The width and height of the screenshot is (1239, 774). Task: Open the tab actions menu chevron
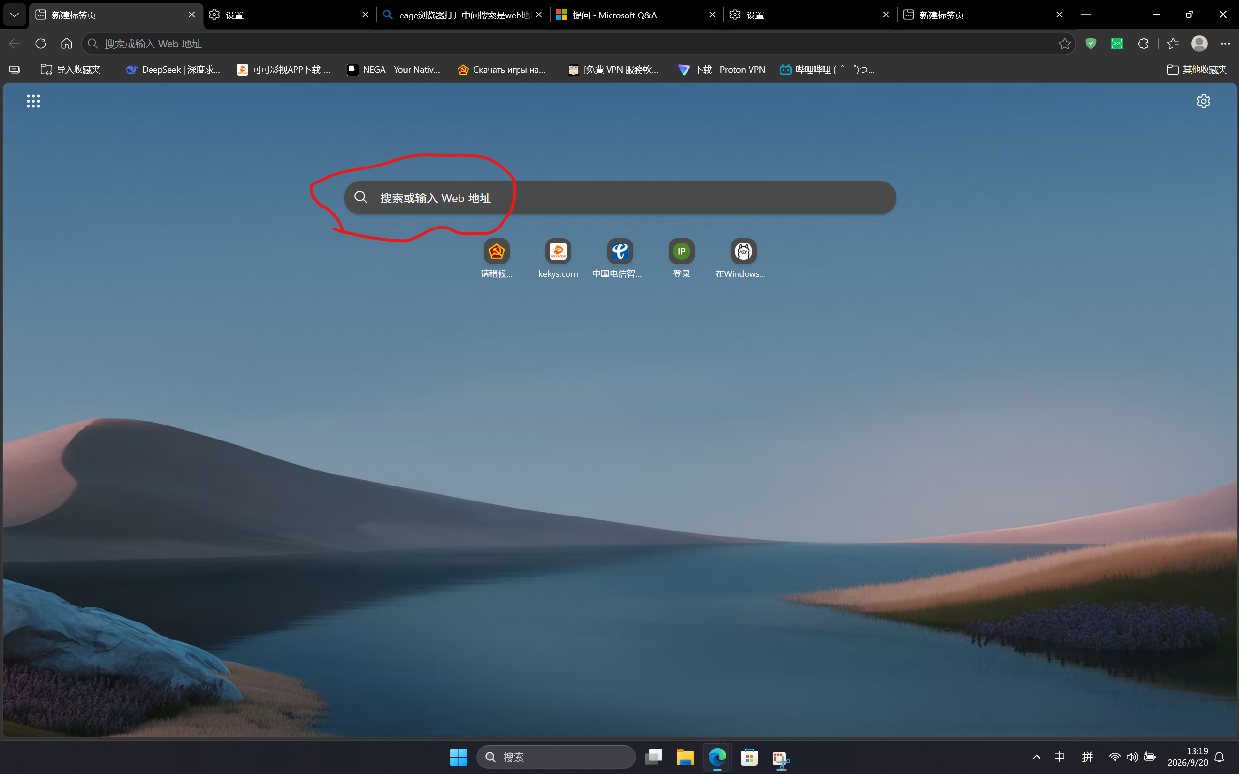15,15
